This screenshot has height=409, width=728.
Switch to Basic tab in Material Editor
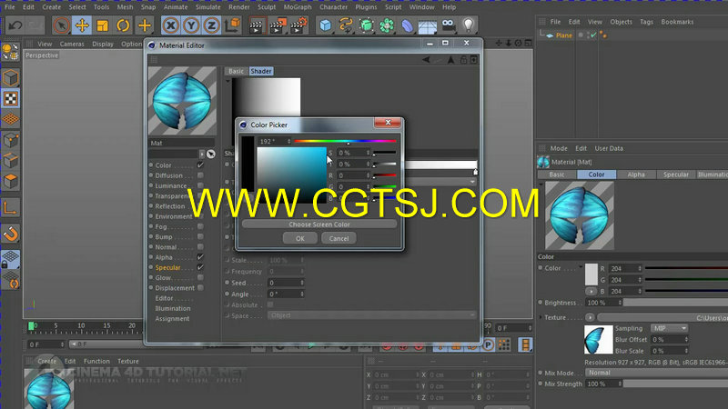coord(236,71)
